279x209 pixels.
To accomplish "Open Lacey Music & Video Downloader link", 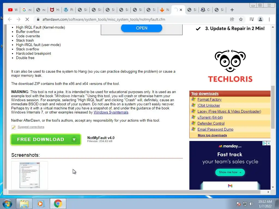I will pyautogui.click(x=229, y=111).
